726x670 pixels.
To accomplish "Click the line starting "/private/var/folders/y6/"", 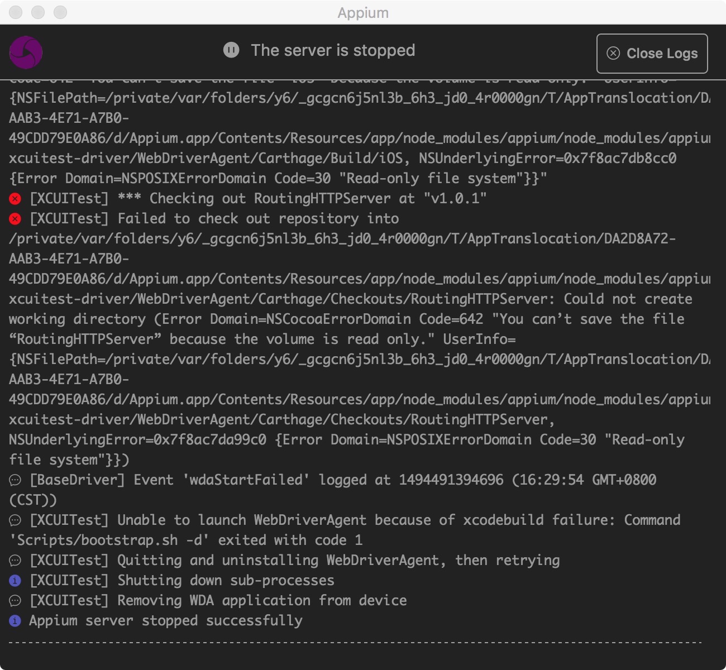I will pyautogui.click(x=342, y=239).
